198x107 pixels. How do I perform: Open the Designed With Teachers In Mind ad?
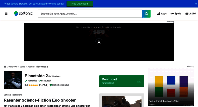tap(171, 87)
